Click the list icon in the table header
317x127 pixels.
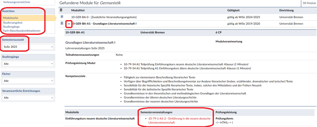tap(62, 10)
